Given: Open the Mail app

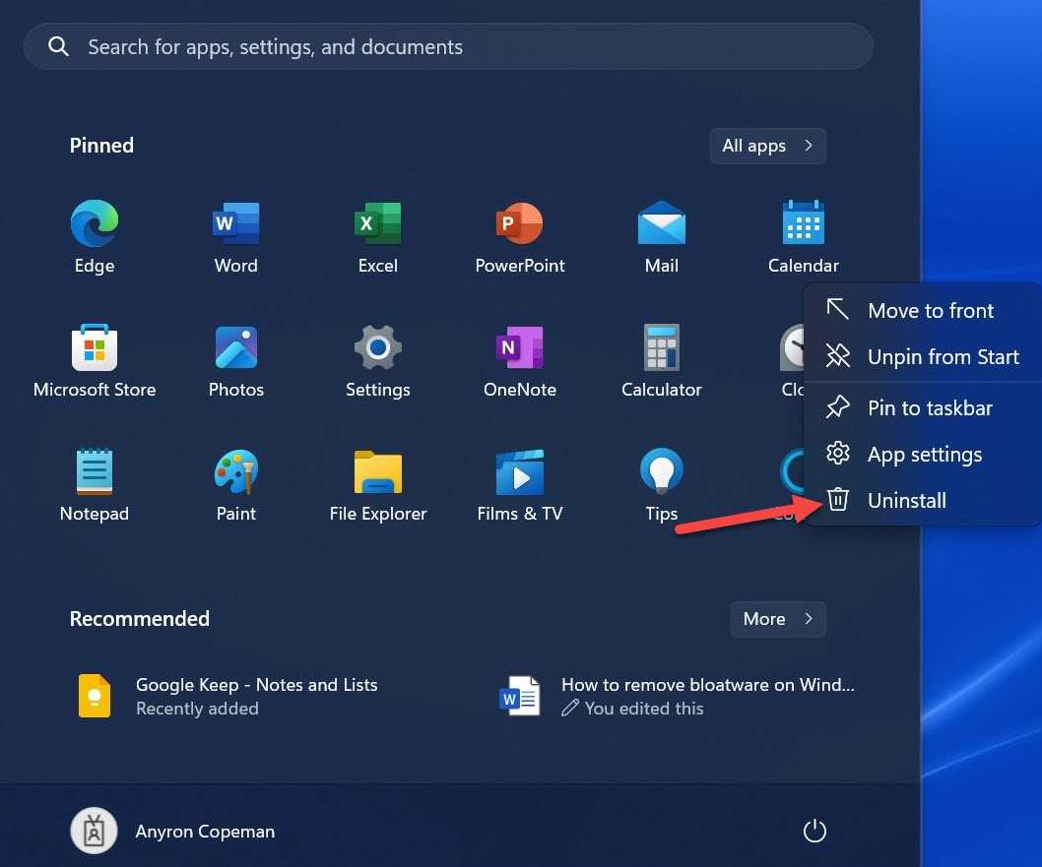Looking at the screenshot, I should pyautogui.click(x=661, y=236).
